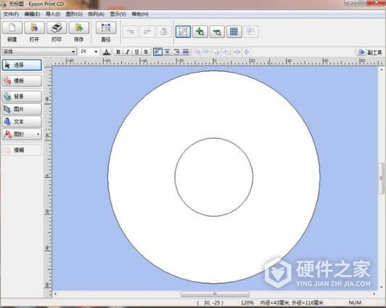The height and width of the screenshot is (308, 386).
Task: Set text alignment to justified
Action: pos(186,52)
